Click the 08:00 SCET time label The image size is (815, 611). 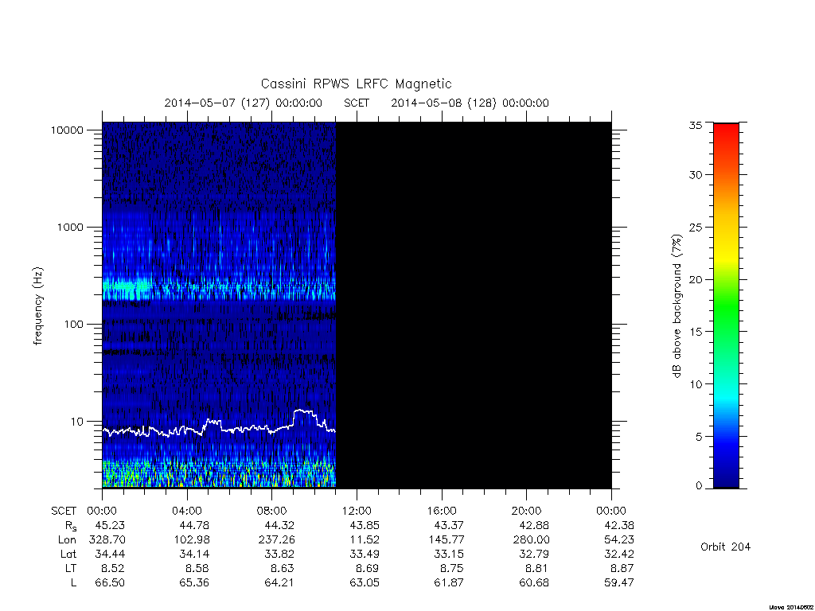(271, 511)
